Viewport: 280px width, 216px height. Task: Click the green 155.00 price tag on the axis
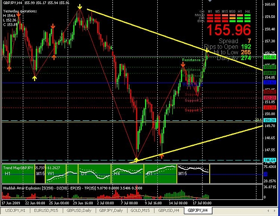270,67
